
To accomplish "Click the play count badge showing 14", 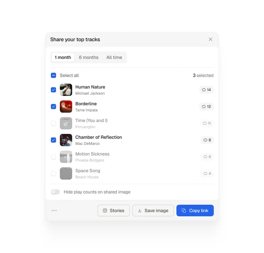I will coord(207,90).
